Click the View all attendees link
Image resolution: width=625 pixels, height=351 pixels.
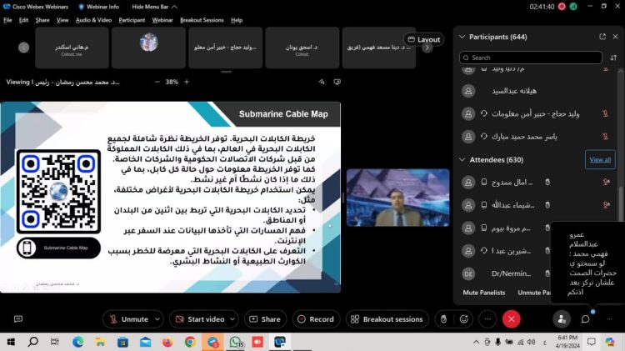[600, 159]
